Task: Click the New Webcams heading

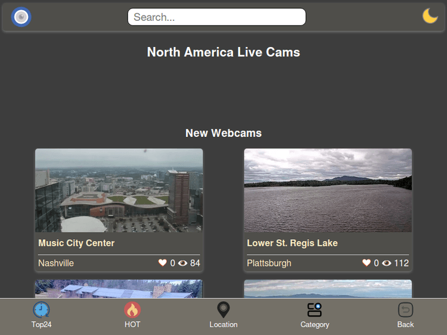Action: (x=223, y=133)
